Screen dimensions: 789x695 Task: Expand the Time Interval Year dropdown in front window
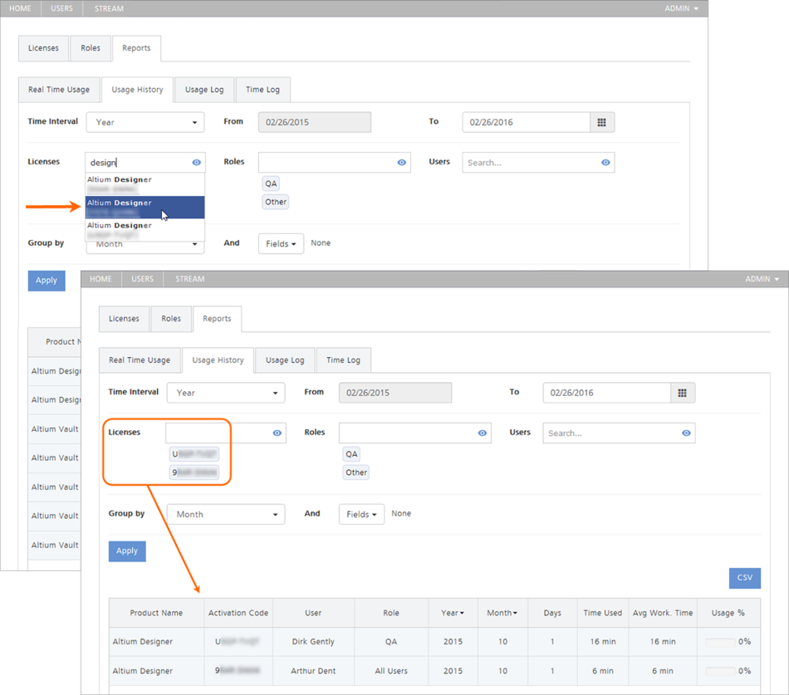225,393
